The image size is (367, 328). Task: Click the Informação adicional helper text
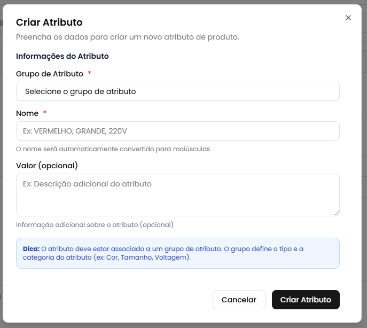click(x=95, y=225)
